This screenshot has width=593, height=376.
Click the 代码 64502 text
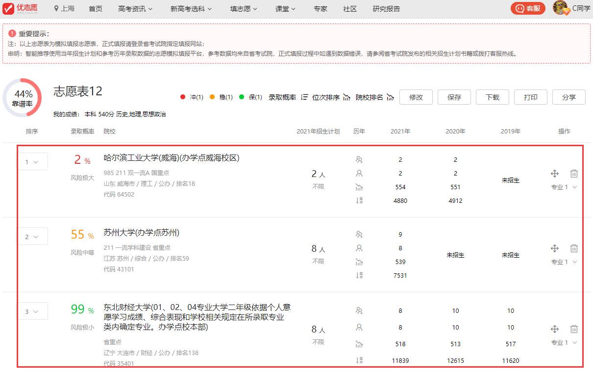[x=119, y=194]
